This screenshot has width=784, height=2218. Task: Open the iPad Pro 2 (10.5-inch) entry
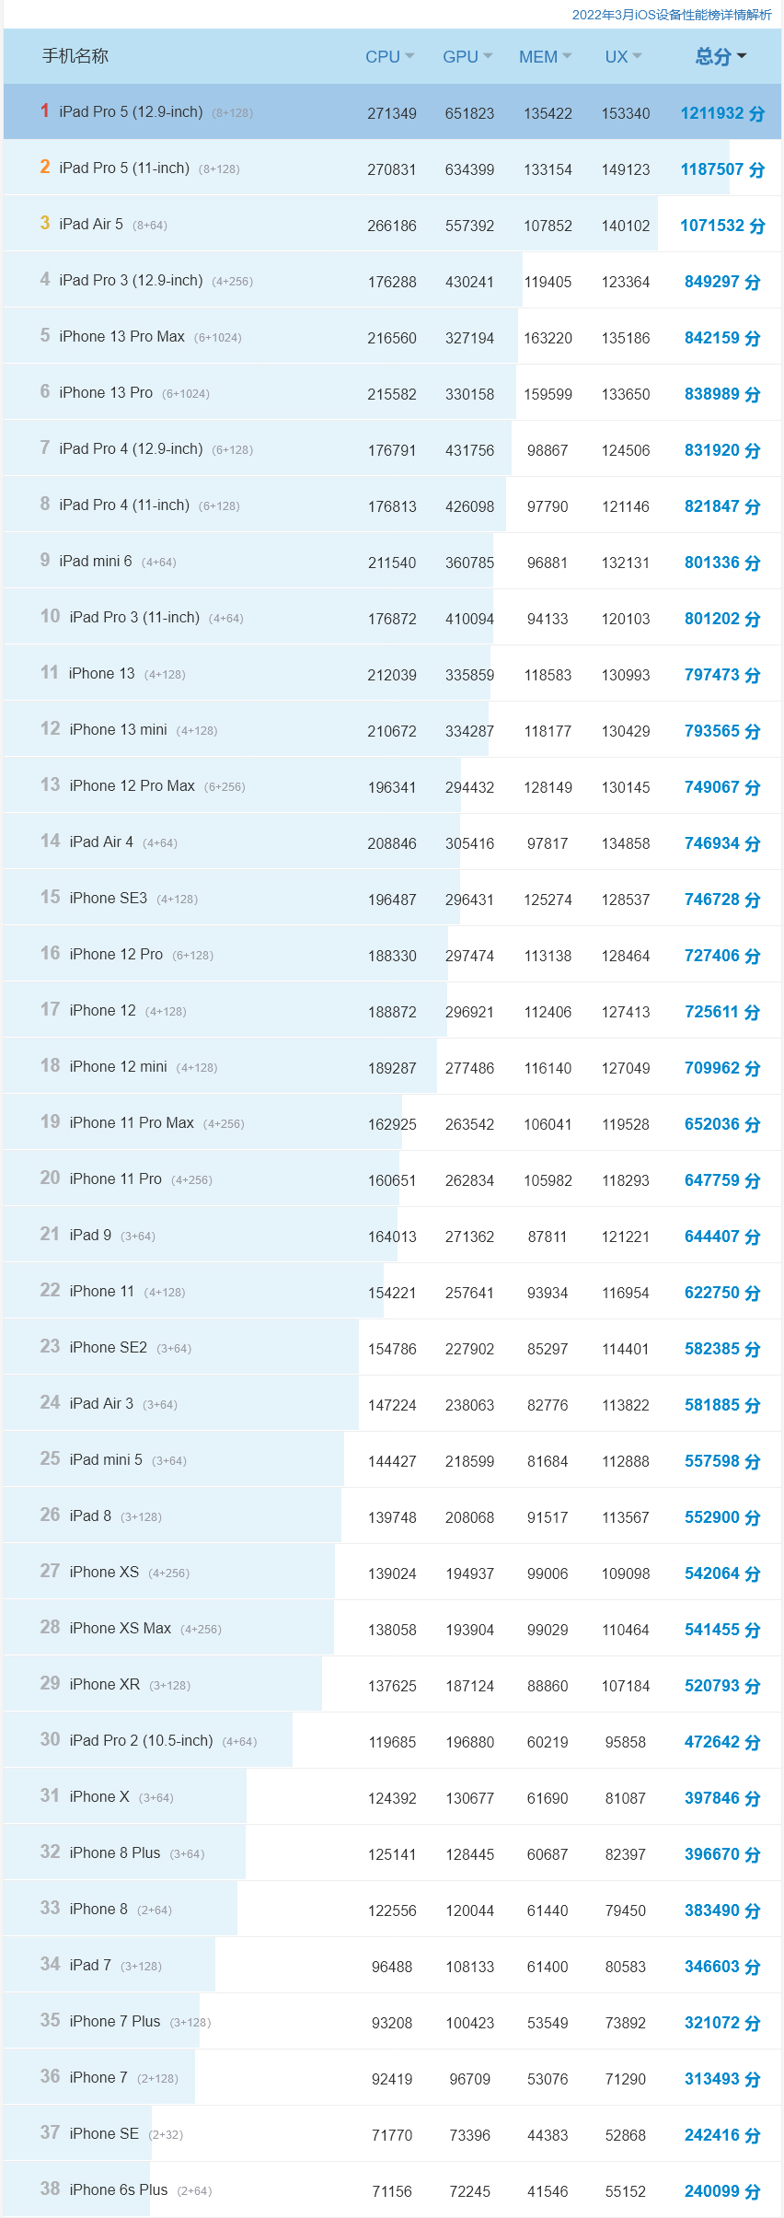141,1741
